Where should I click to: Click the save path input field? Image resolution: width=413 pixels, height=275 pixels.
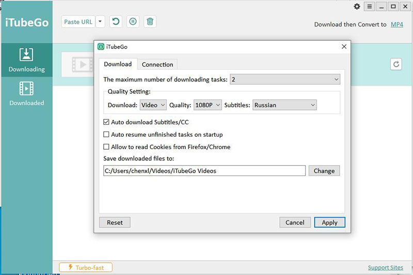204,171
